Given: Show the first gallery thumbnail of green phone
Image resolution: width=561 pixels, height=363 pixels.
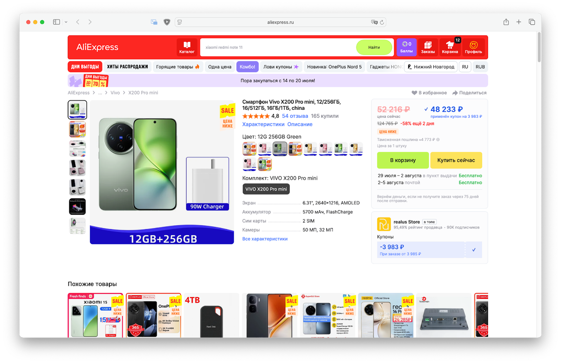Looking at the screenshot, I should 77,110.
